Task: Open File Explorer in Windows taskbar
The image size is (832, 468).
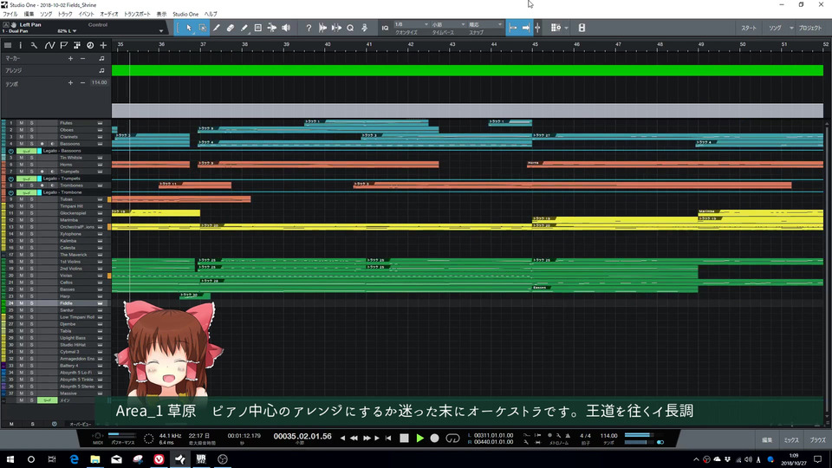Action: [95, 459]
